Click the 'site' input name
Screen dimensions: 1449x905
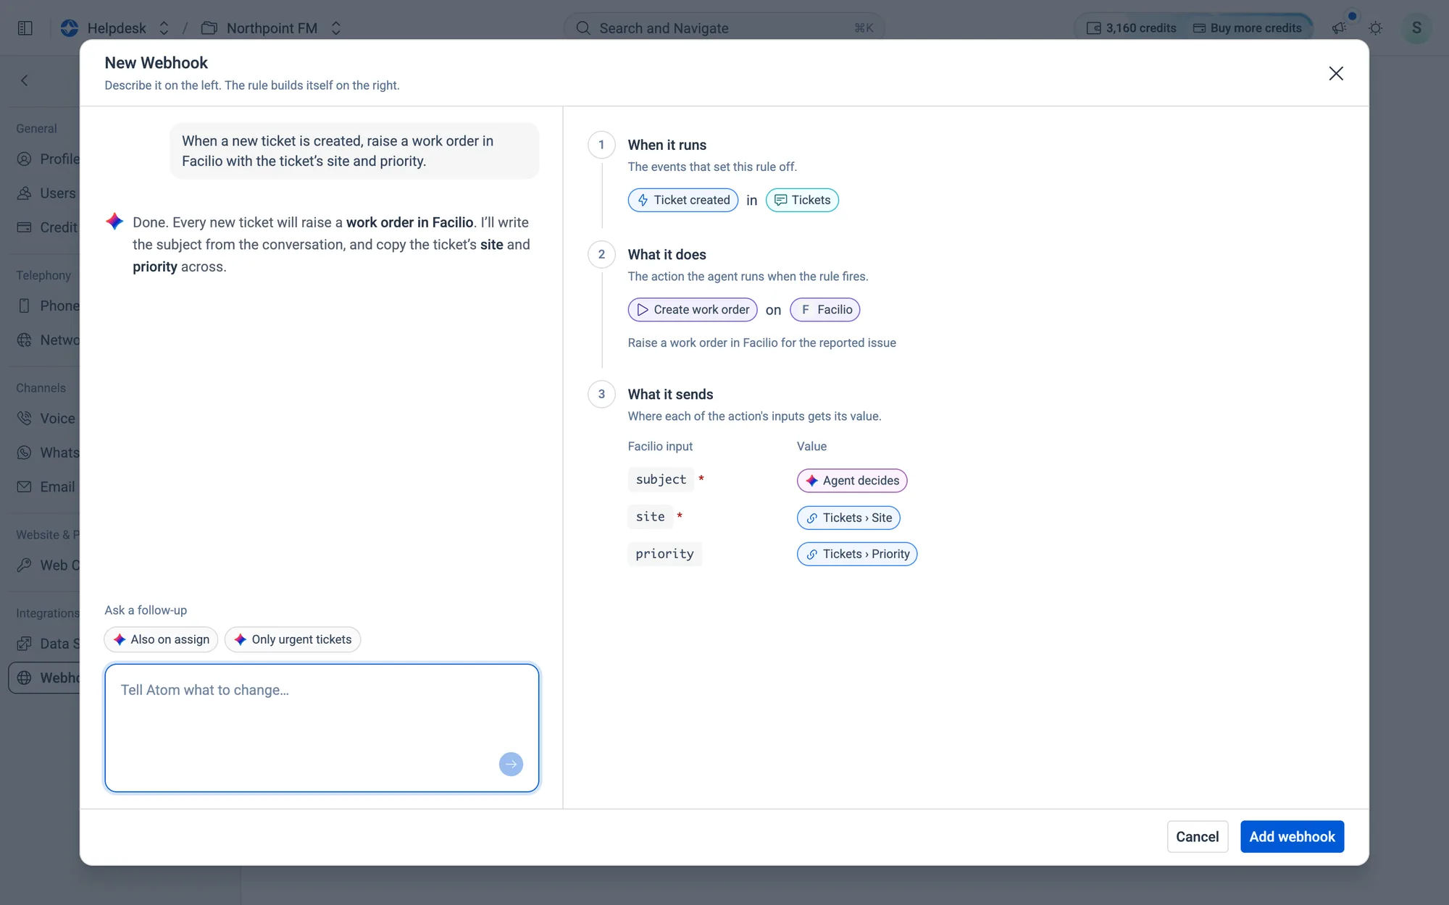point(650,517)
